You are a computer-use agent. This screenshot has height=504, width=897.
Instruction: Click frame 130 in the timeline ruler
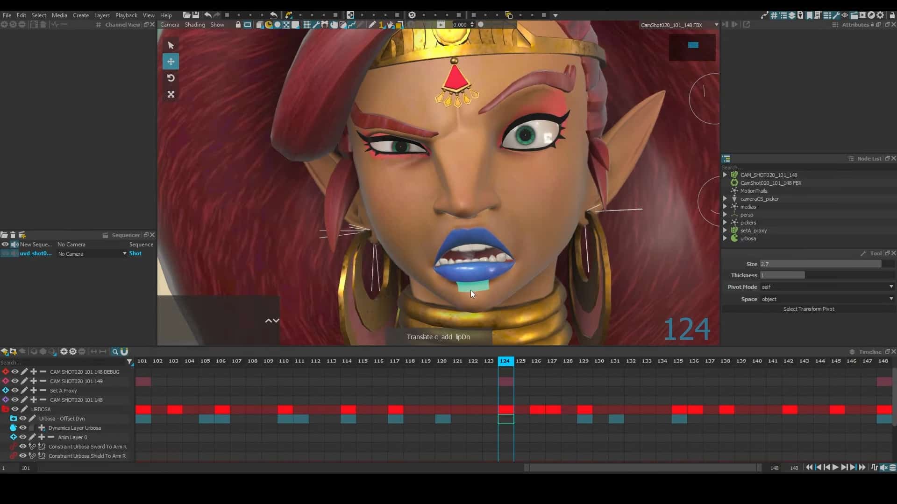click(x=600, y=361)
